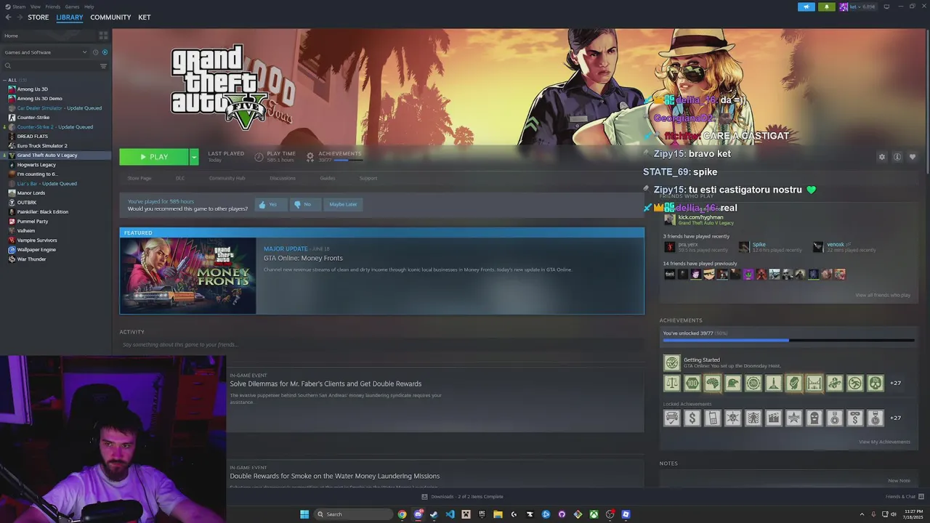Open GTA Online: Money Fronts update title
This screenshot has height=523, width=930.
[x=303, y=259]
